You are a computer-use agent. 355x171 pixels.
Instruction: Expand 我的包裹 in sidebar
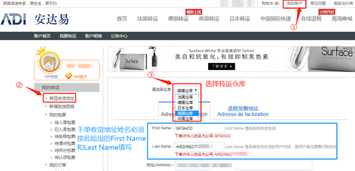(x=58, y=115)
